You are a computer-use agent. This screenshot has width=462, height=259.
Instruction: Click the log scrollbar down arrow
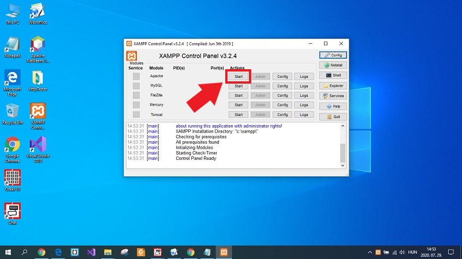pyautogui.click(x=342, y=166)
